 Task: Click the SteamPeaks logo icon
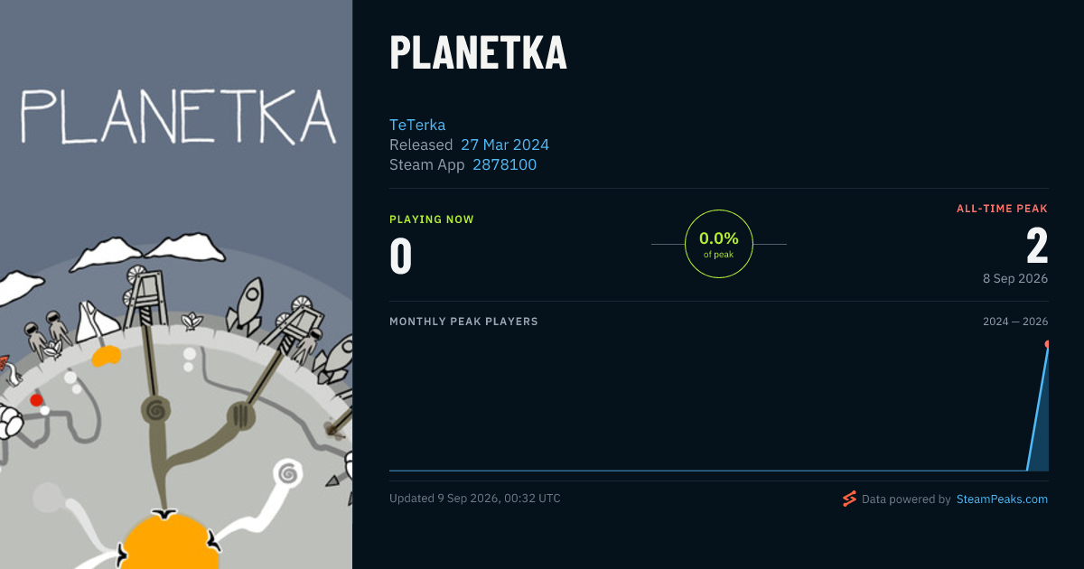[x=849, y=499]
